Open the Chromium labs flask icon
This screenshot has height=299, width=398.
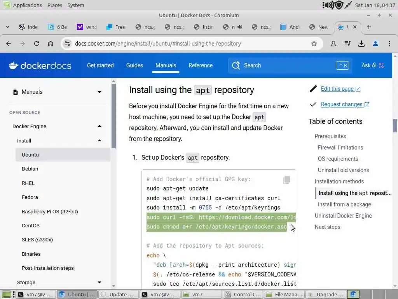[x=333, y=44]
